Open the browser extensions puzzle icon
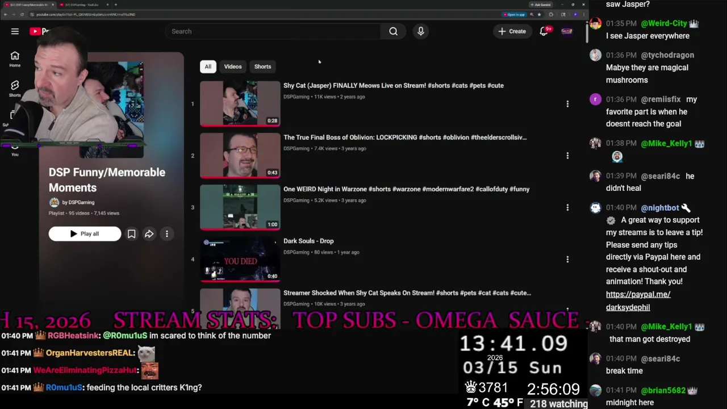 click(x=551, y=14)
